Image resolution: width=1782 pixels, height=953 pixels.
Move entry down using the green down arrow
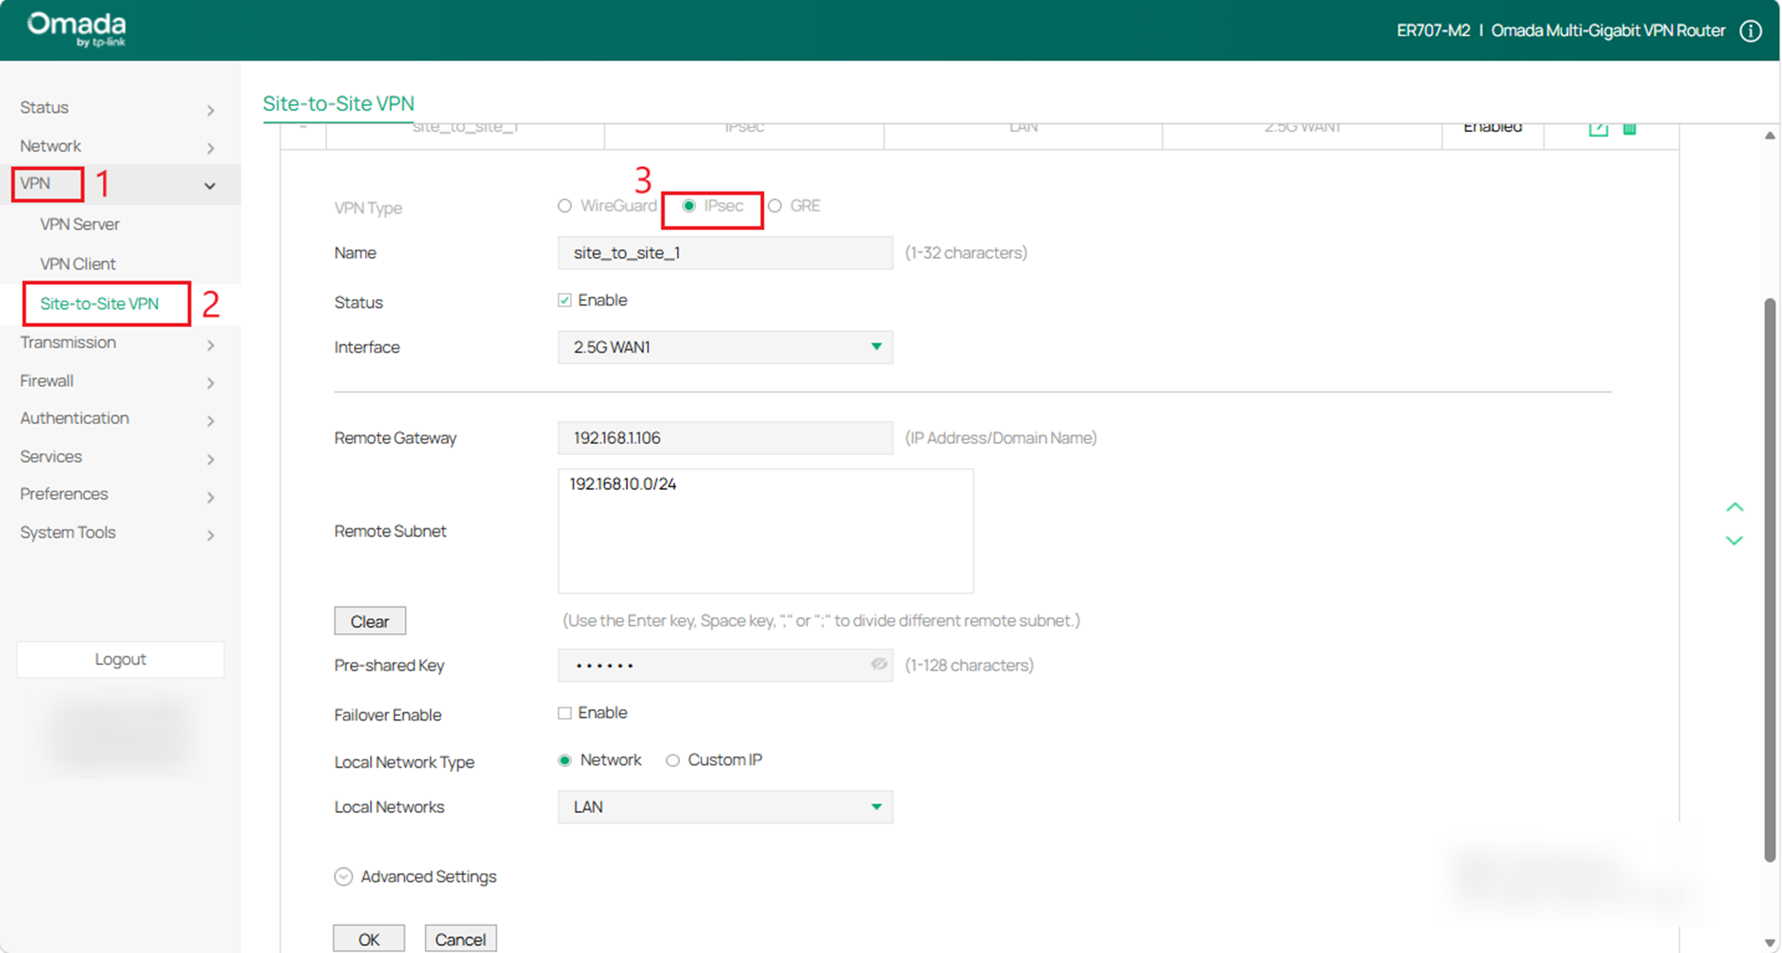pos(1735,541)
